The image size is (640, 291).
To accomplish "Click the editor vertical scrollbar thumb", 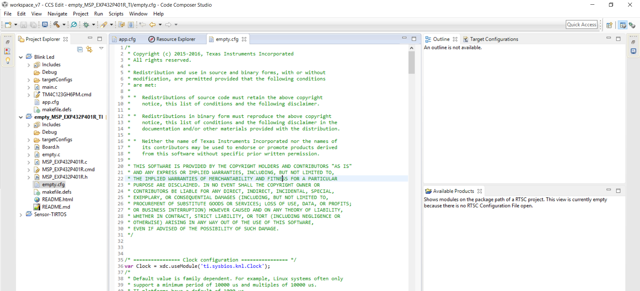I will click(x=412, y=63).
